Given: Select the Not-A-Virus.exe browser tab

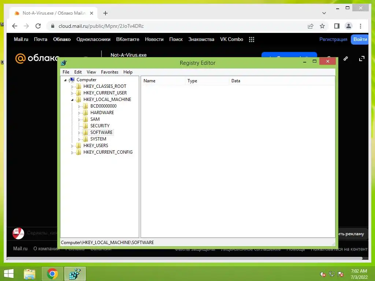Looking at the screenshot, I should [x=53, y=13].
